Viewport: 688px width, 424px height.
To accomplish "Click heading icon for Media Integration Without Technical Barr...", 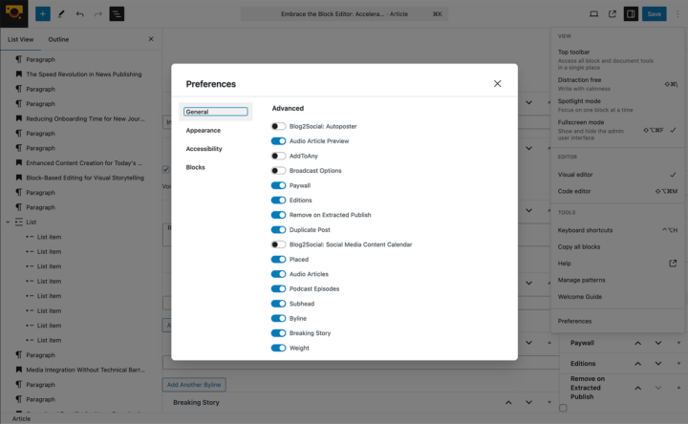I will coord(19,370).
